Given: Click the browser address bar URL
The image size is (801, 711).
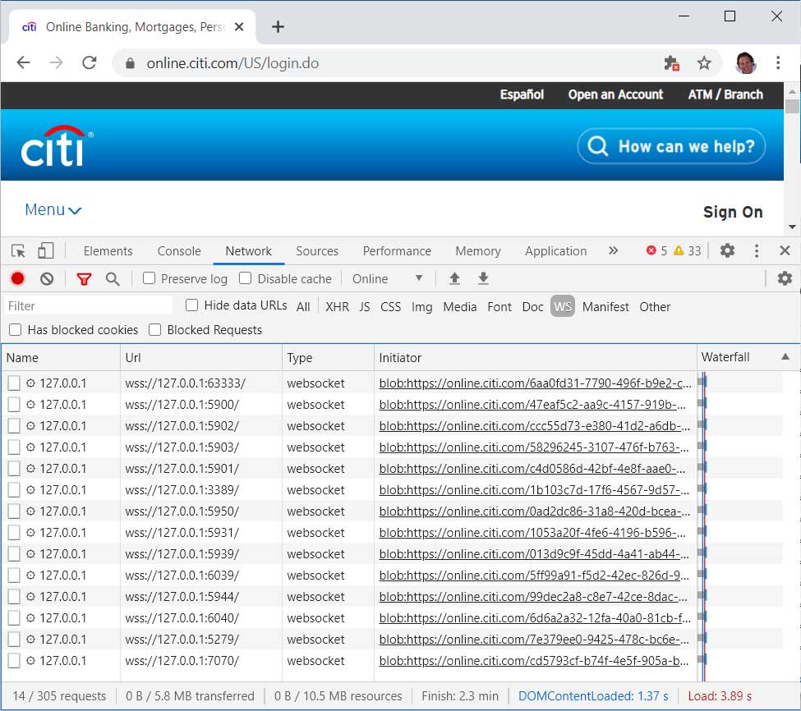Looking at the screenshot, I should 232,63.
